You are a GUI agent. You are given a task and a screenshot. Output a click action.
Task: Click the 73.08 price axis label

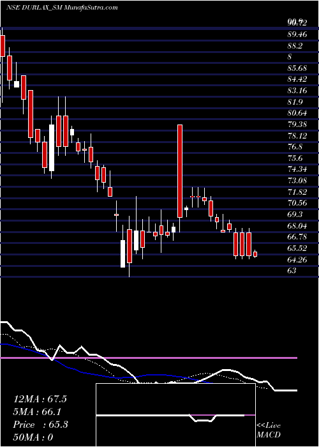coord(297,181)
